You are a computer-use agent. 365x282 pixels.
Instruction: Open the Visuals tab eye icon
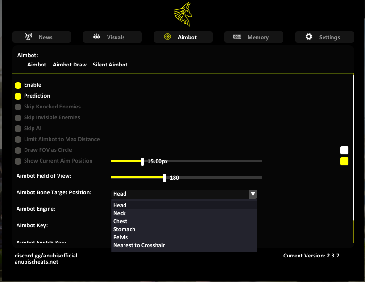(x=97, y=37)
